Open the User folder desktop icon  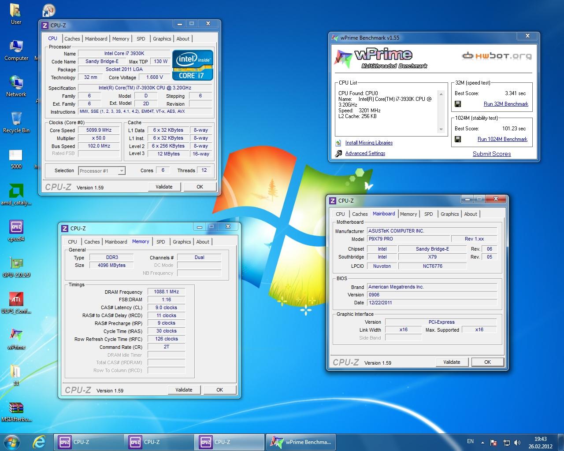(x=16, y=14)
